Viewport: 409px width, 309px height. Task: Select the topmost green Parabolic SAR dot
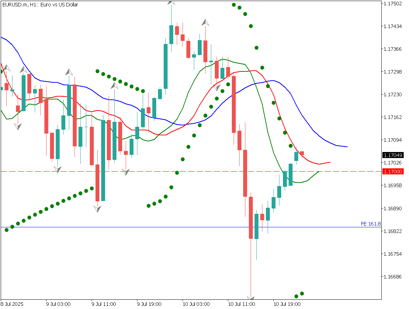click(234, 5)
